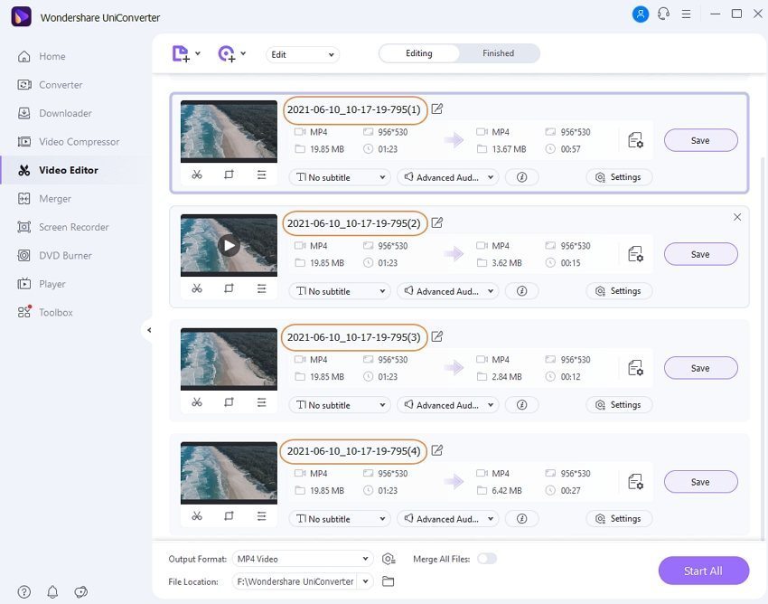Click the headset support icon
Image resolution: width=768 pixels, height=604 pixels.
pyautogui.click(x=664, y=14)
